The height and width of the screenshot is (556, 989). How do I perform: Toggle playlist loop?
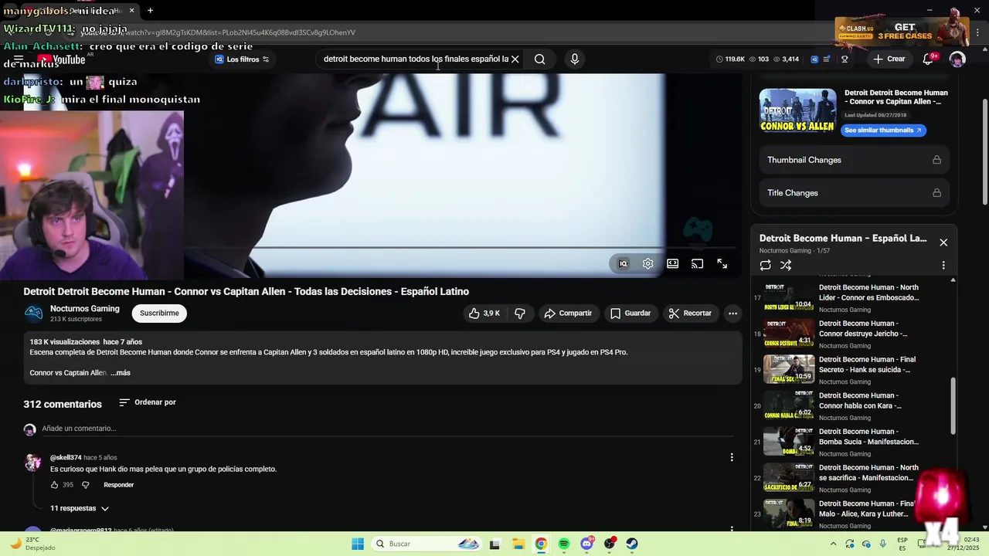[x=766, y=266]
